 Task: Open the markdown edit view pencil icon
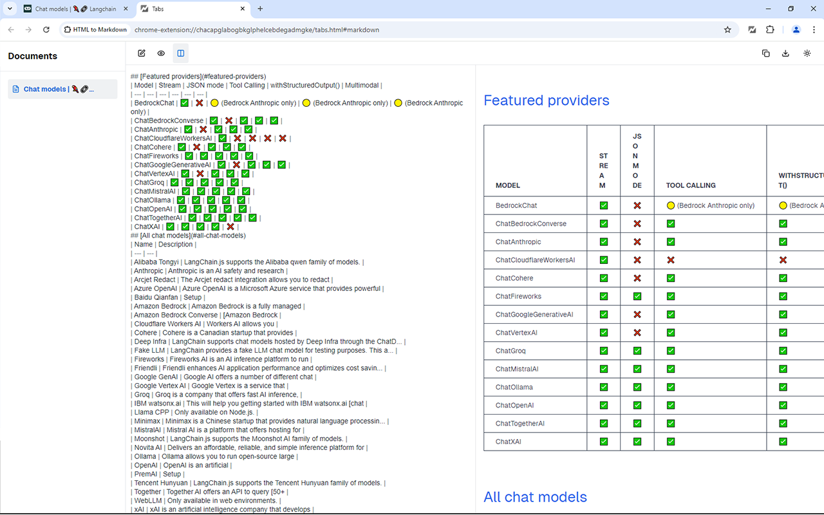[142, 53]
